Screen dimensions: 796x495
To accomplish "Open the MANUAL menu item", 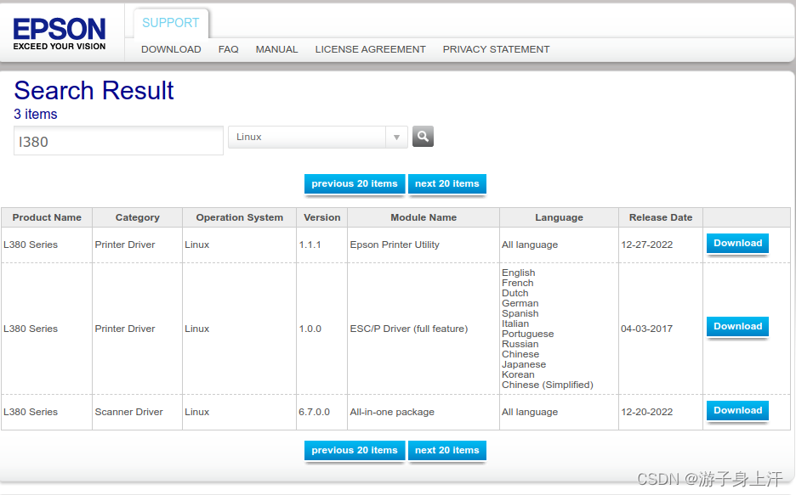I will 276,49.
